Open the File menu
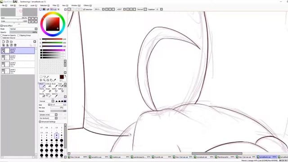This screenshot has height=162, width=288. (4, 5)
